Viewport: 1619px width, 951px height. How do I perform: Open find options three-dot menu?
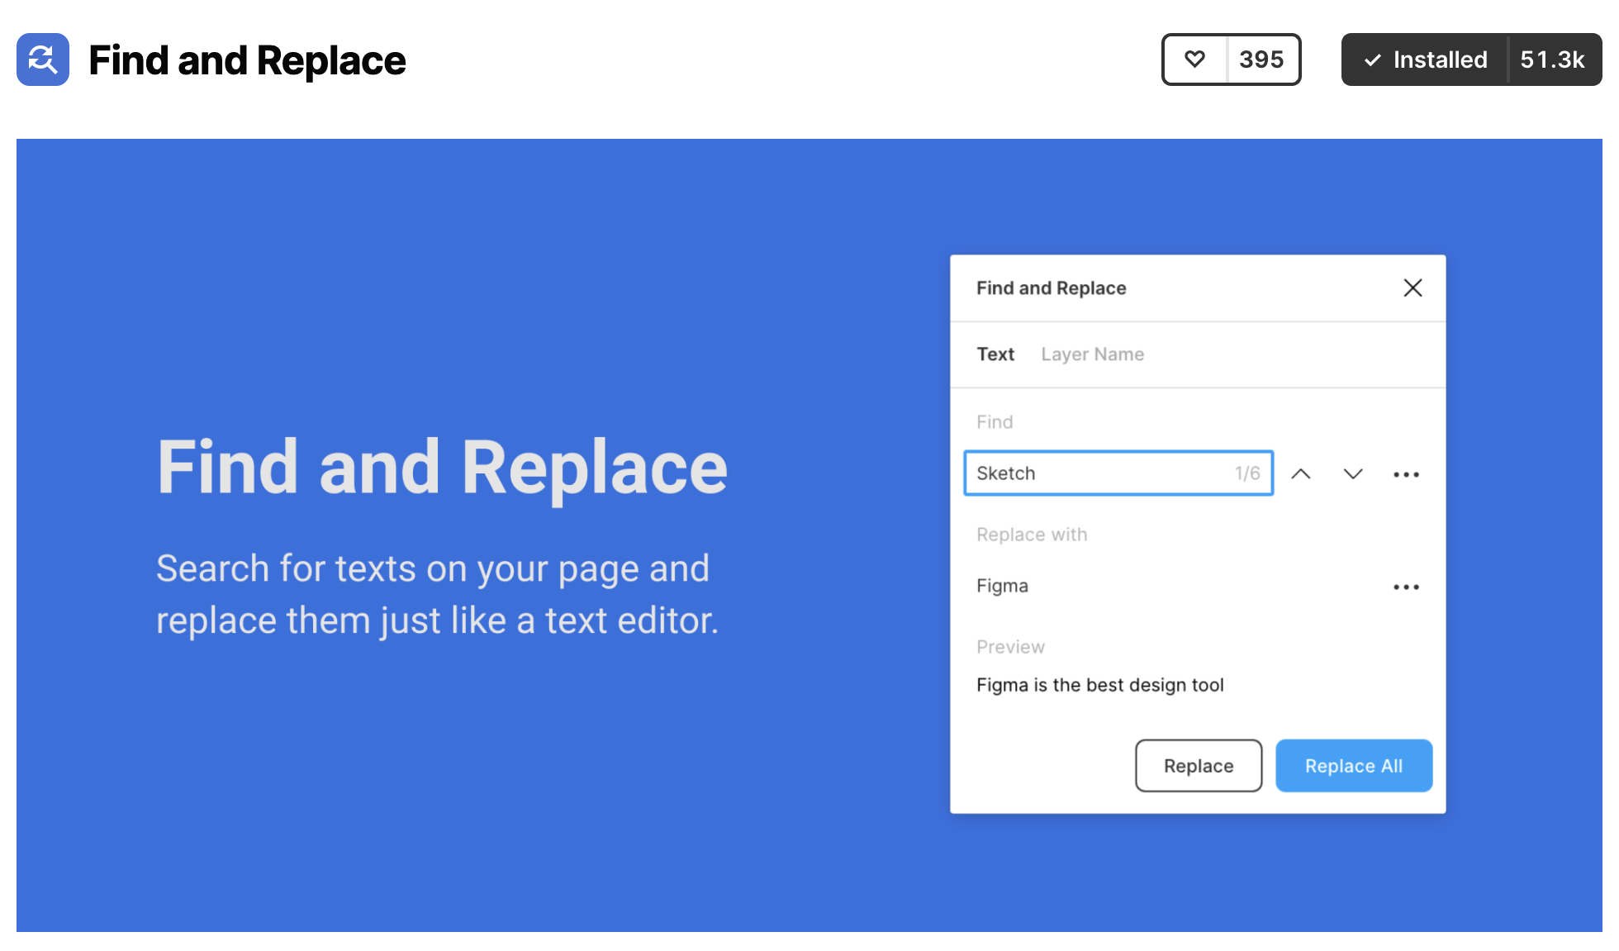click(1406, 474)
